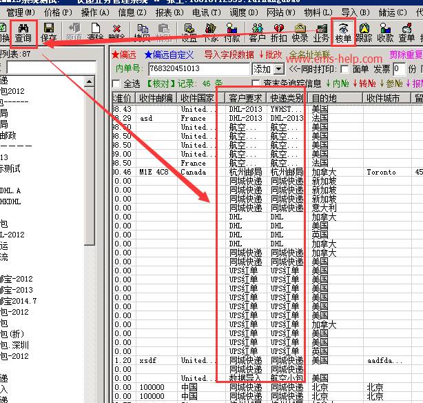Click the 原值 restore toolbar icon
The width and height of the screenshot is (423, 403).
(x=74, y=33)
